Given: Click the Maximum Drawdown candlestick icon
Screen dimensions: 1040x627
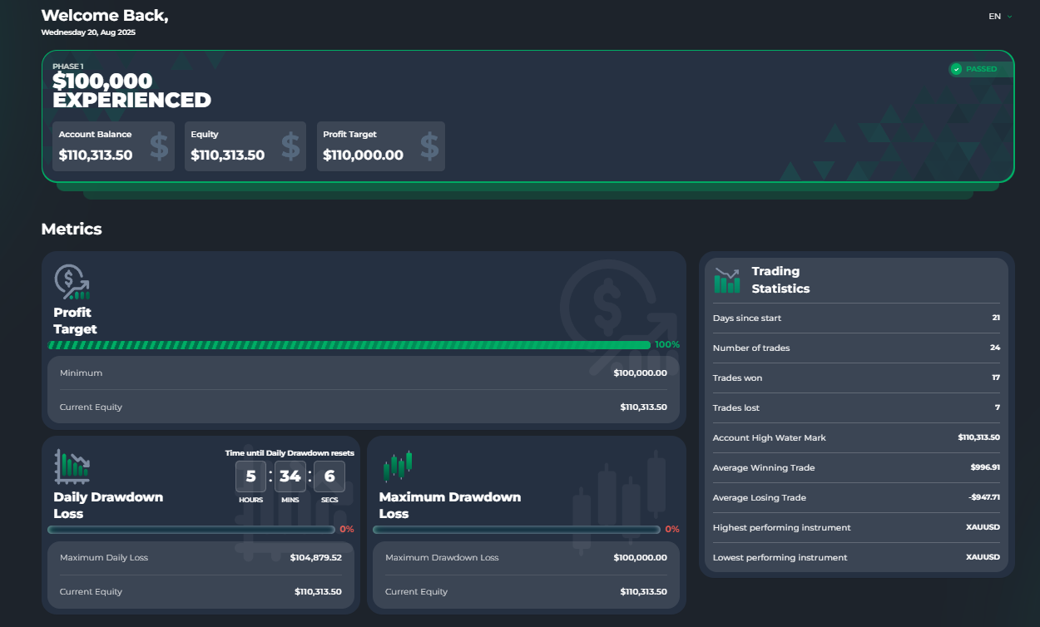Looking at the screenshot, I should 398,467.
